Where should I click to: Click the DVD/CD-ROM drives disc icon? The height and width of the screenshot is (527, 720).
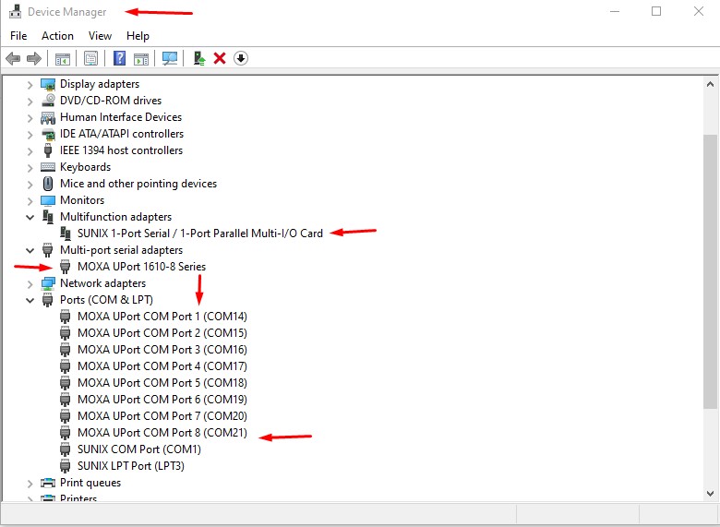coord(48,101)
